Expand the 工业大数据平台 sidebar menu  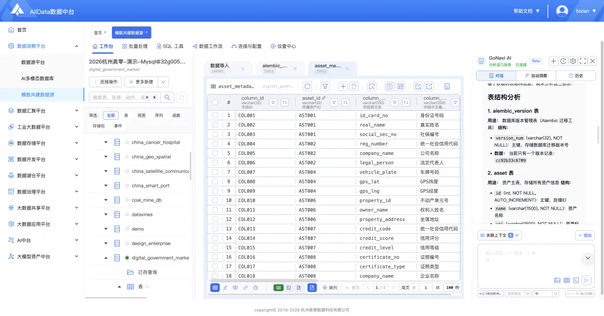(43, 127)
